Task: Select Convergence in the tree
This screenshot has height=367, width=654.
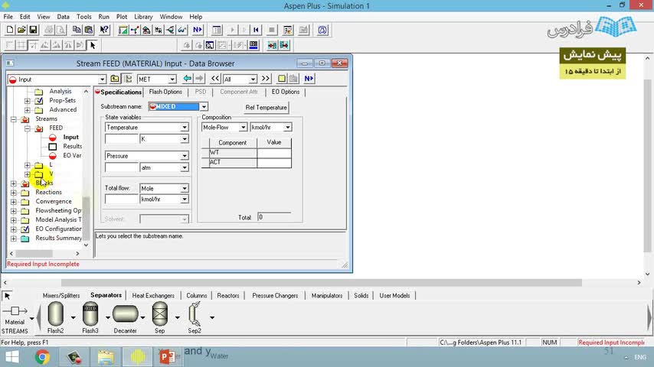Action: (x=54, y=201)
